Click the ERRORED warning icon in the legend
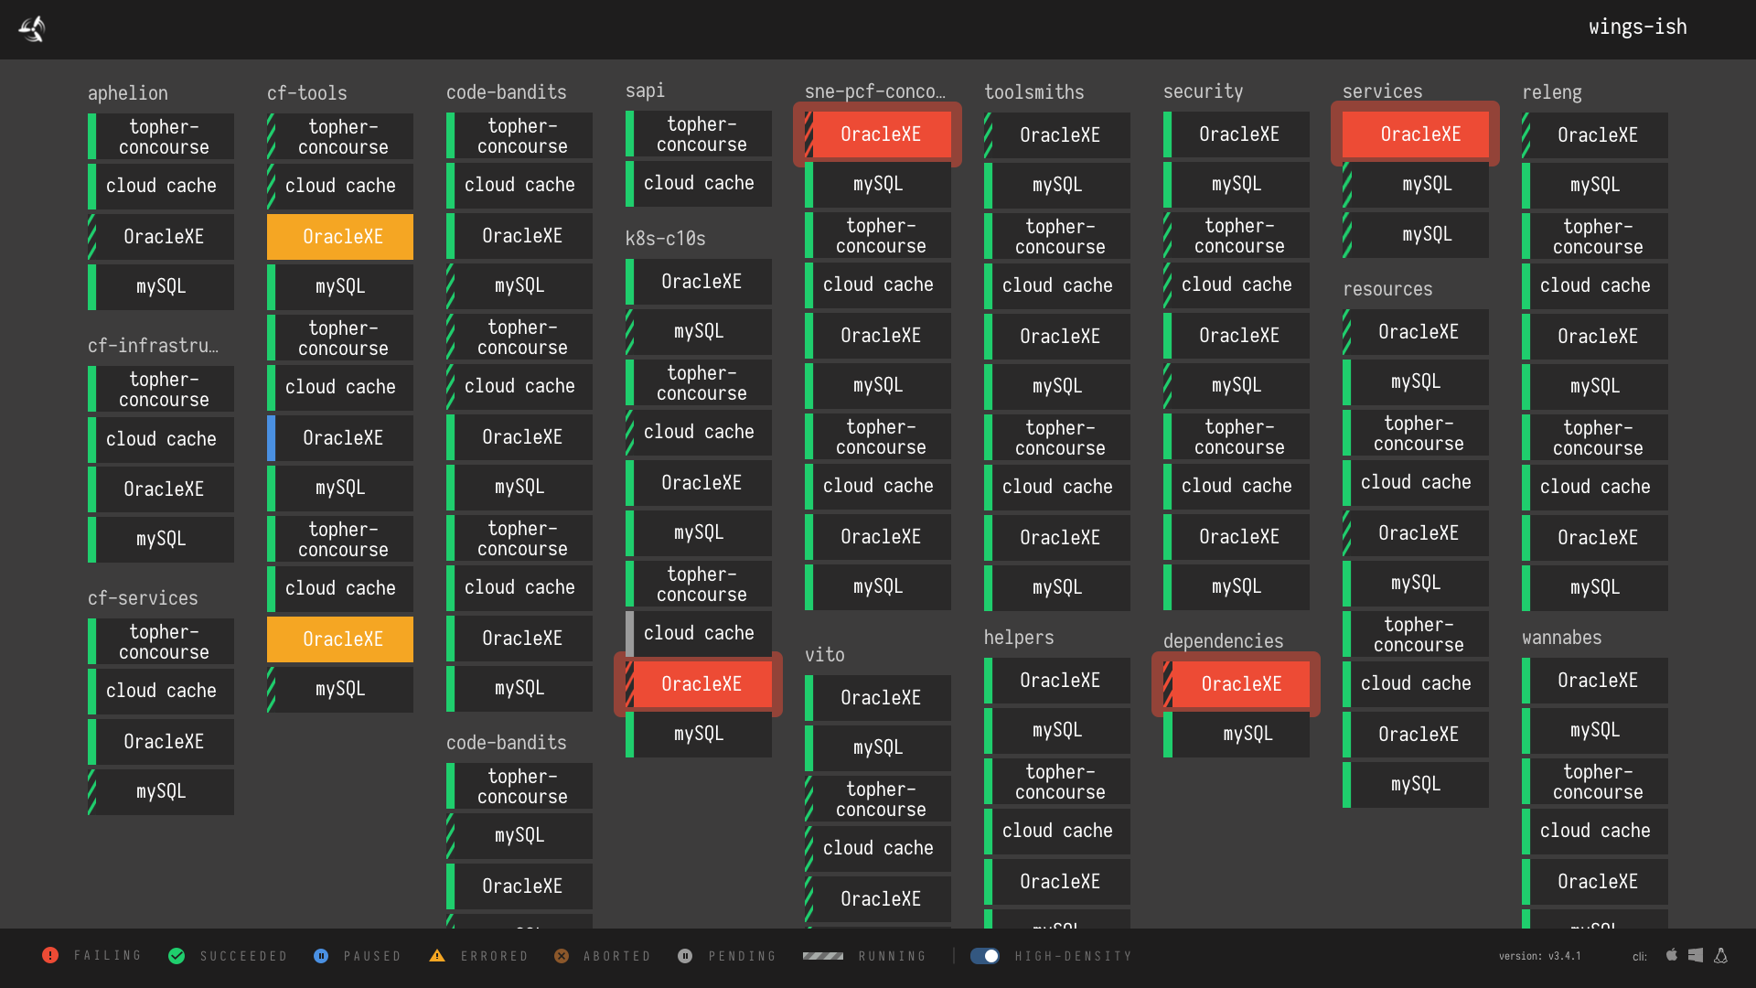The height and width of the screenshot is (988, 1756). (437, 955)
